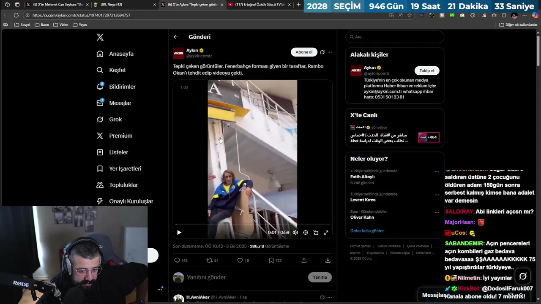Open the Basın bookmarks folder
The image size is (541, 304).
coord(42,25)
